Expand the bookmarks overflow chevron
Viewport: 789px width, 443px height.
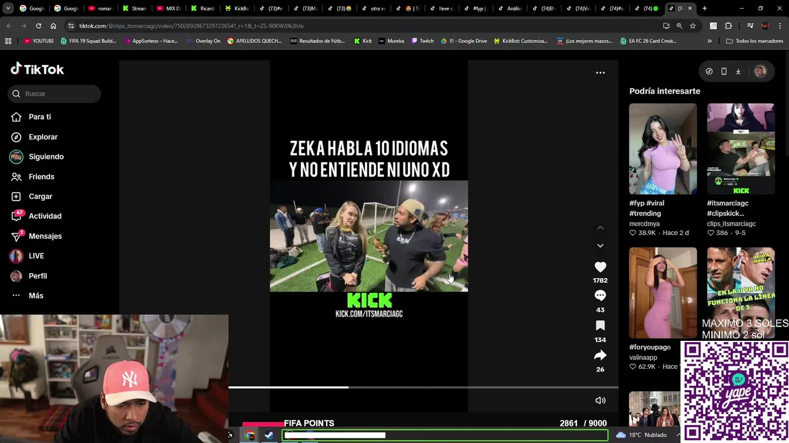[709, 41]
